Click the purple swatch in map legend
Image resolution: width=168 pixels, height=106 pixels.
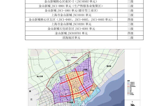pos(129,84)
